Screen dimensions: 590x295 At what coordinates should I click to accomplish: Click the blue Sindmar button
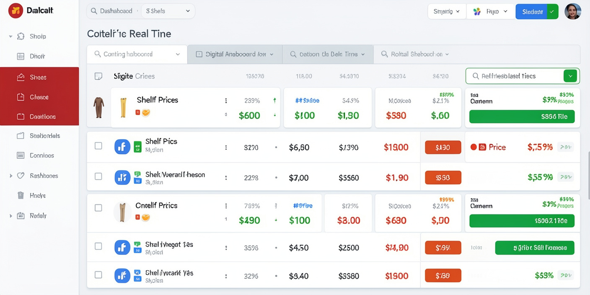[532, 12]
